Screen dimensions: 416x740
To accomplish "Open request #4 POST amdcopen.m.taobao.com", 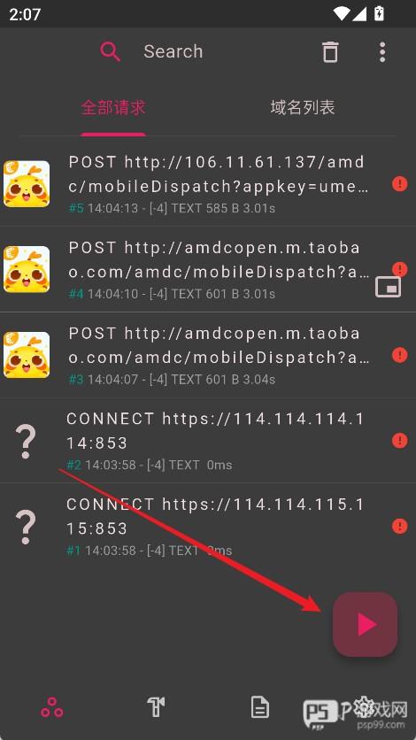I will pos(208,269).
